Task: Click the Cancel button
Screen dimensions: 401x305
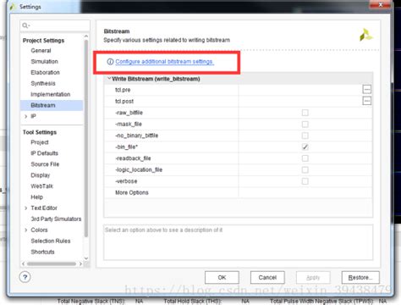Action: [x=267, y=277]
